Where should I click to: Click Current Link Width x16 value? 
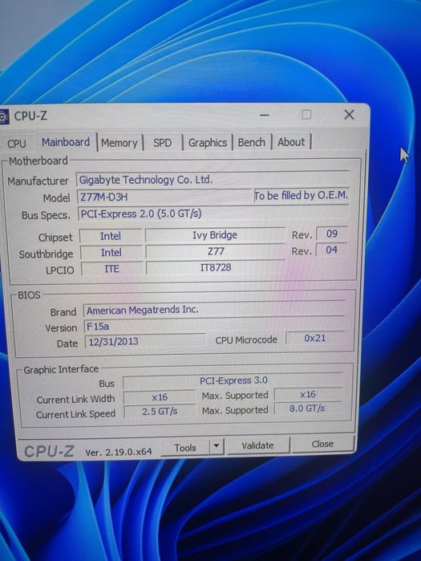pyautogui.click(x=160, y=397)
